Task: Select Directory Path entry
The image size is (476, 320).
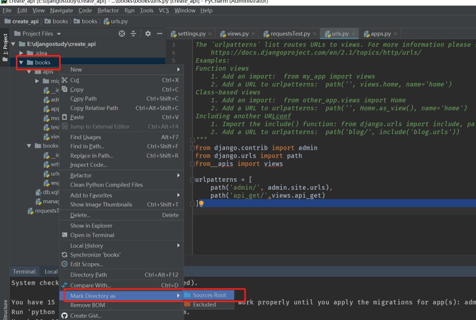Action: pyautogui.click(x=122, y=275)
